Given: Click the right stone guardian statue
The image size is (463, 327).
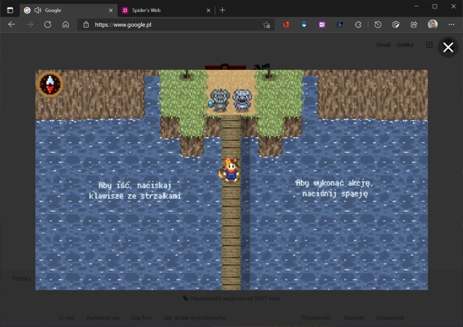Looking at the screenshot, I should coord(243,100).
